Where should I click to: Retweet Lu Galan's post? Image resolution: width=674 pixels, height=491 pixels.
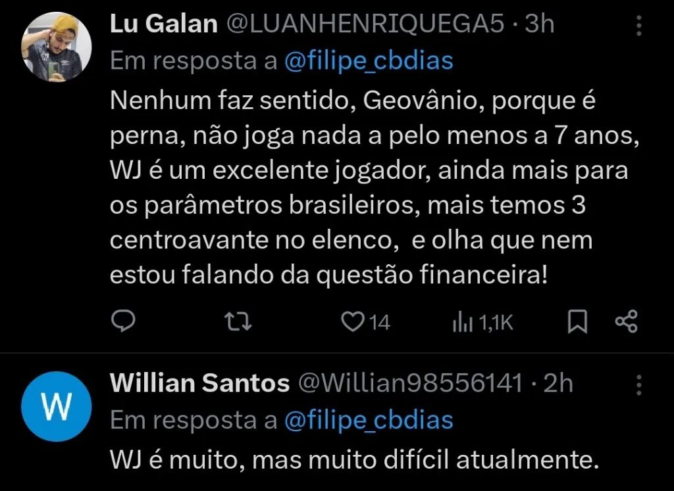point(238,321)
